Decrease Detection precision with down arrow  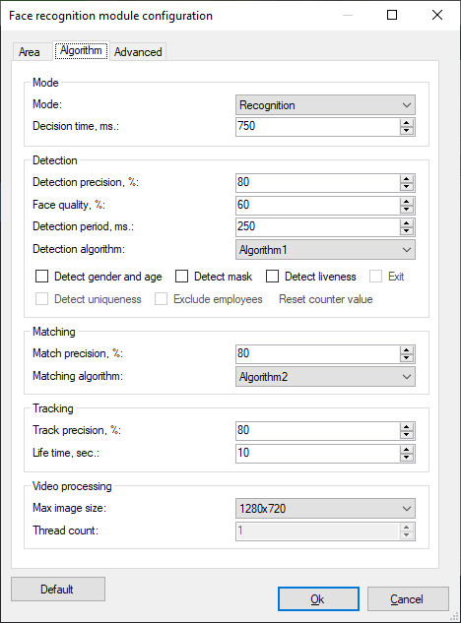point(406,188)
